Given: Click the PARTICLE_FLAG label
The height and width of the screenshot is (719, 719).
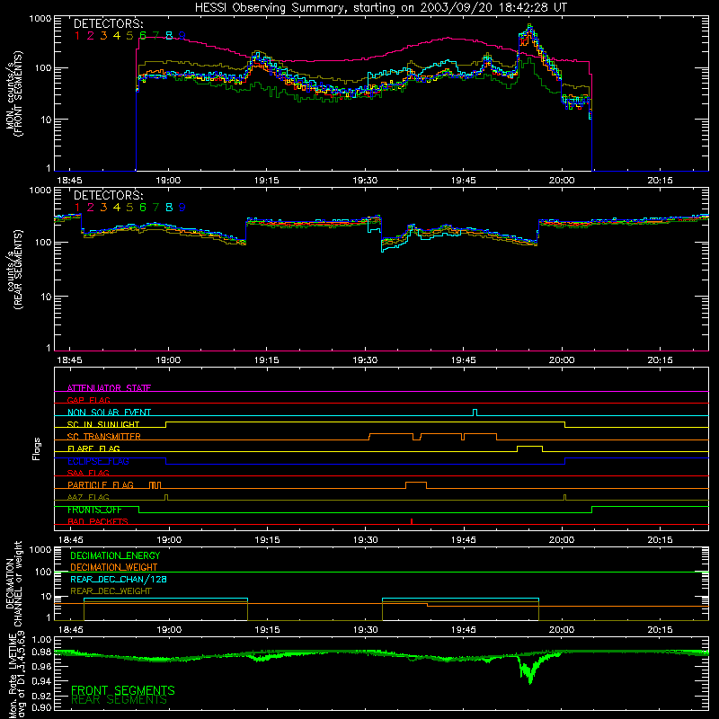Looking at the screenshot, I should pyautogui.click(x=101, y=484).
